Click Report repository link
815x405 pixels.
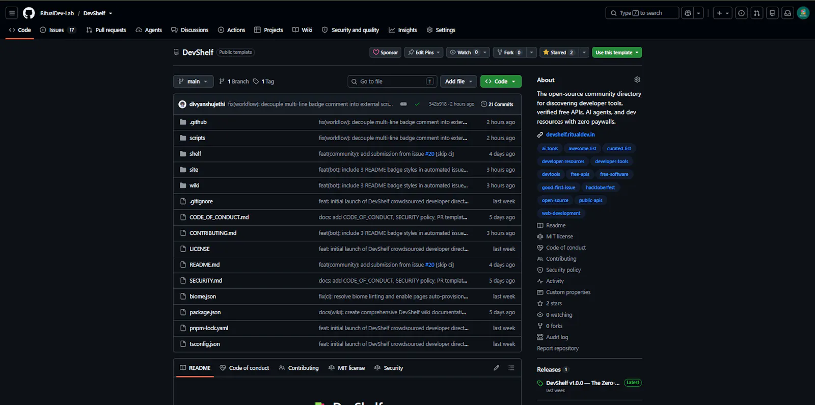tap(558, 348)
